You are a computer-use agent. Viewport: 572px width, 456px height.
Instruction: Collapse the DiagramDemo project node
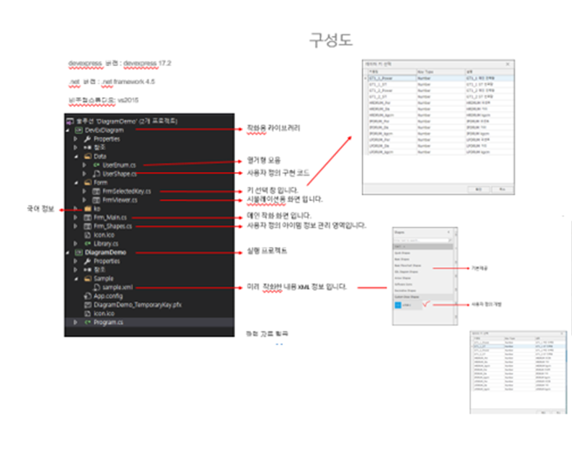click(x=68, y=253)
